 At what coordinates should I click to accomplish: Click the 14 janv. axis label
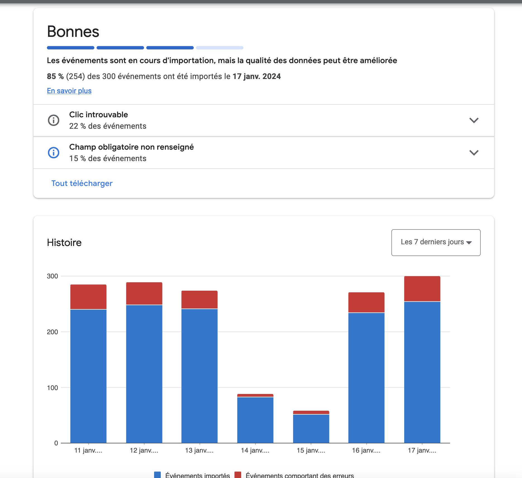(255, 450)
